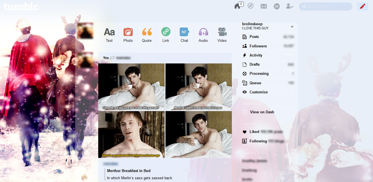
Task: Click the blurred avatar beside the post types
Action: 85,31
